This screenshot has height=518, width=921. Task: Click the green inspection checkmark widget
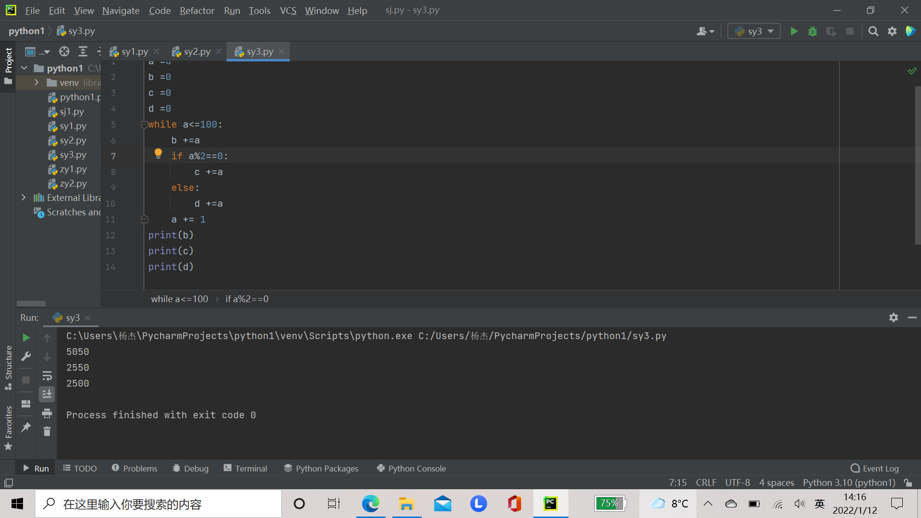click(x=912, y=71)
